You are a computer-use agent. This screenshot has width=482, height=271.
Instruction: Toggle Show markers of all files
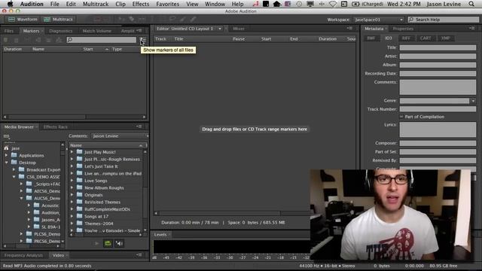pyautogui.click(x=143, y=40)
